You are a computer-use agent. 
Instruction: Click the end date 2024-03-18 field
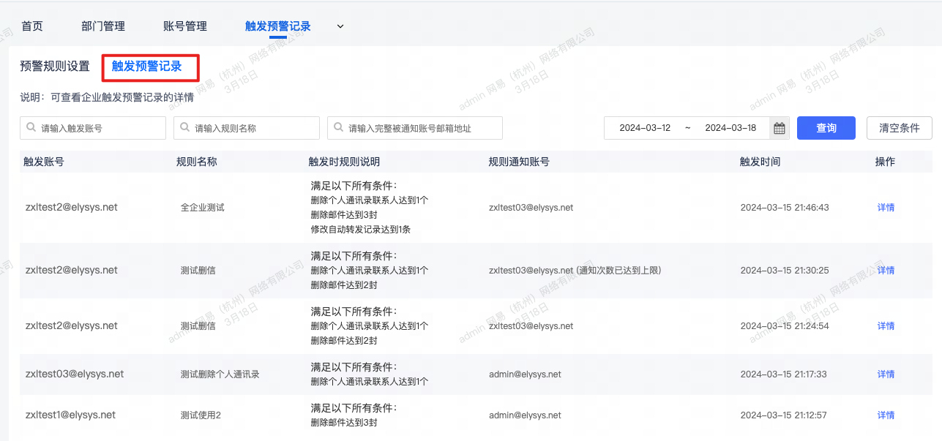coord(730,128)
